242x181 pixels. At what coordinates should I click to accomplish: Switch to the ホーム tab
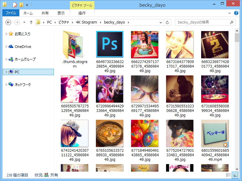coord(28,13)
